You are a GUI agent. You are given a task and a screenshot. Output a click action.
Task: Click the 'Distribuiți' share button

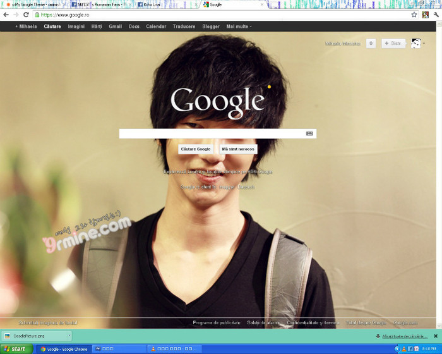tap(393, 44)
